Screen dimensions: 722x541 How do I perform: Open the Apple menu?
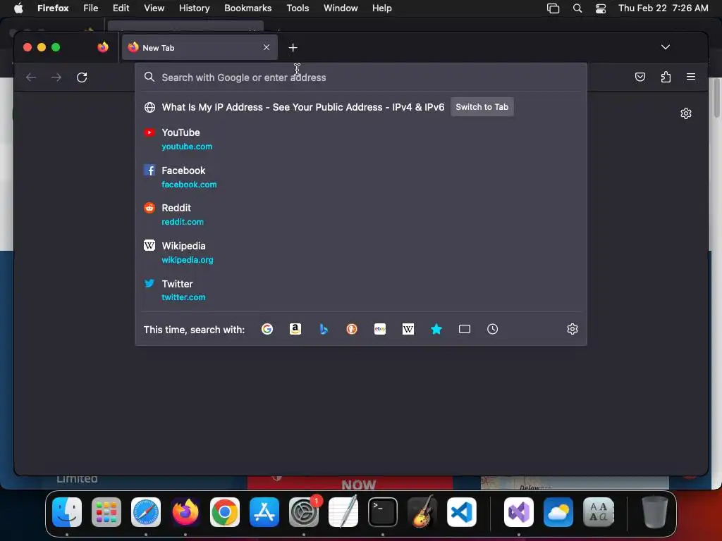[x=18, y=8]
